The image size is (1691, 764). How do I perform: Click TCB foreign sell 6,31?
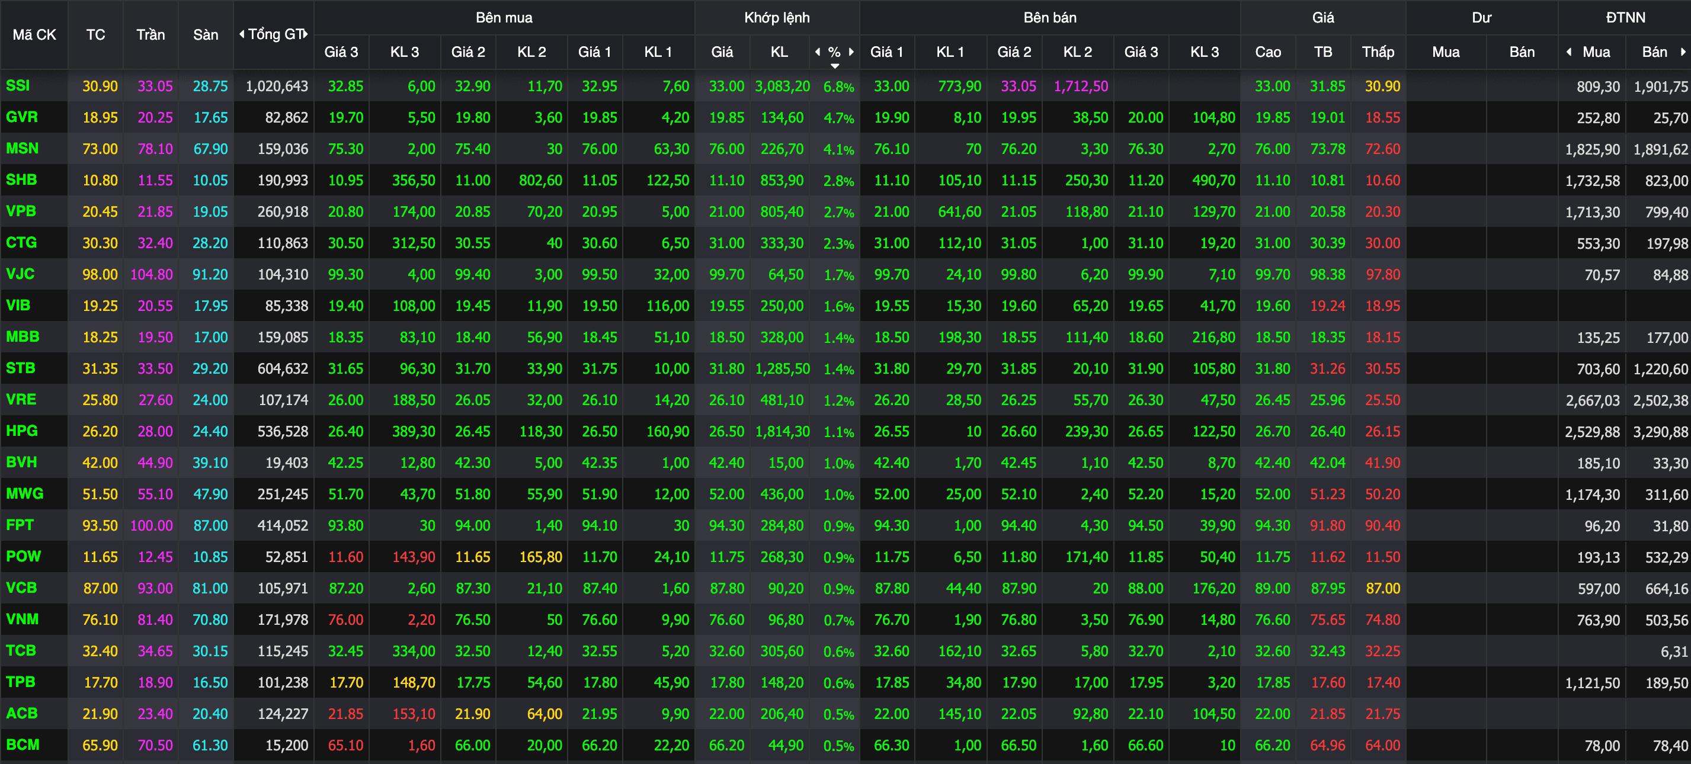1674,651
